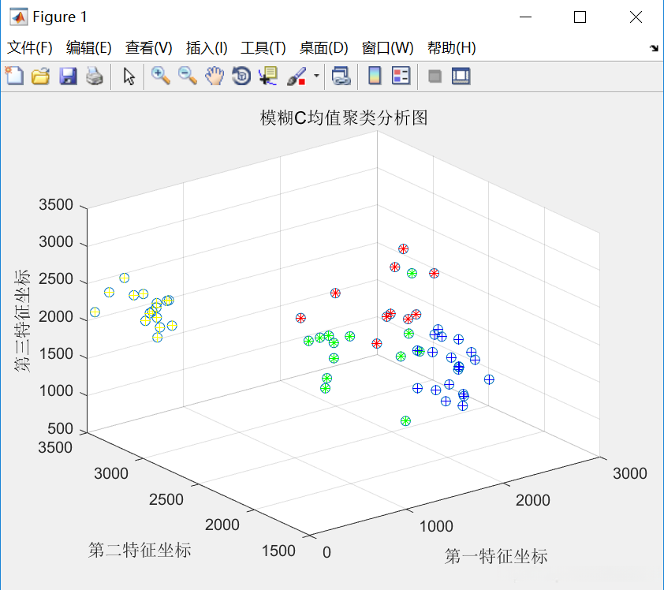Screen dimensions: 664x590
Task: Open a figure with the Open folder icon
Action: (x=40, y=76)
